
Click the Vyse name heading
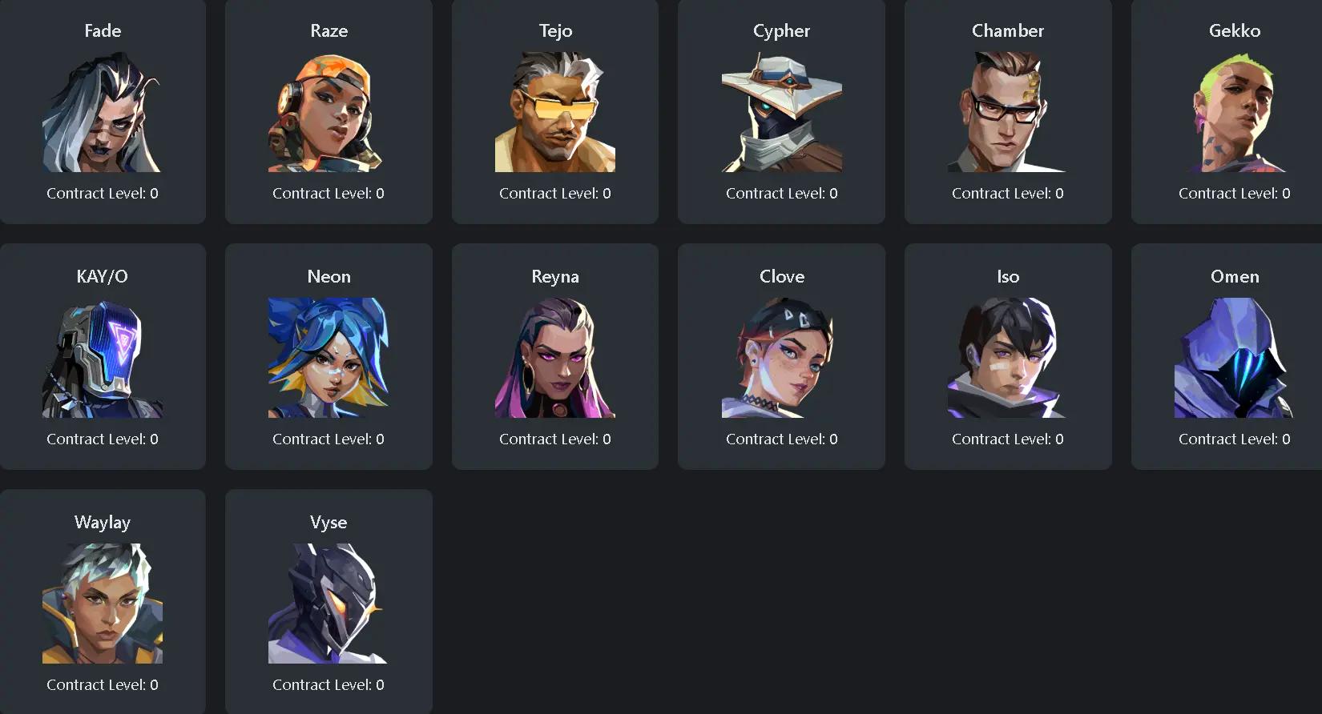pyautogui.click(x=328, y=522)
